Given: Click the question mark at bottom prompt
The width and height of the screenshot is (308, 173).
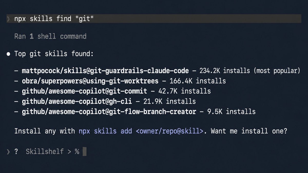Looking at the screenshot, I should tap(16, 151).
